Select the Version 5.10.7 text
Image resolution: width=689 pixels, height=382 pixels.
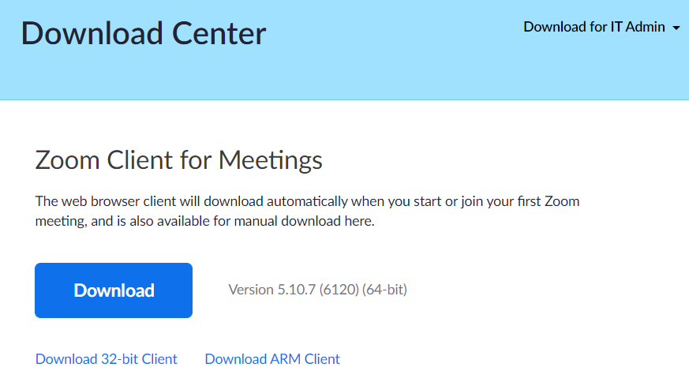click(x=272, y=290)
